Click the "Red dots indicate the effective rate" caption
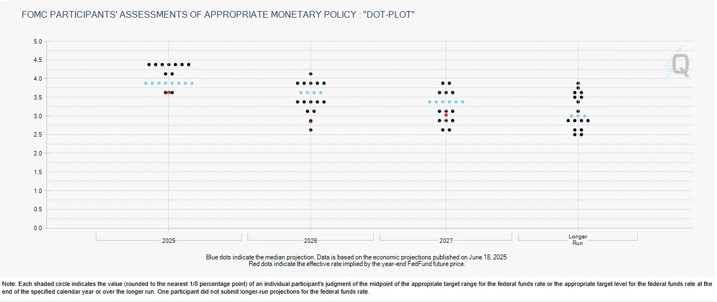 [x=357, y=264]
